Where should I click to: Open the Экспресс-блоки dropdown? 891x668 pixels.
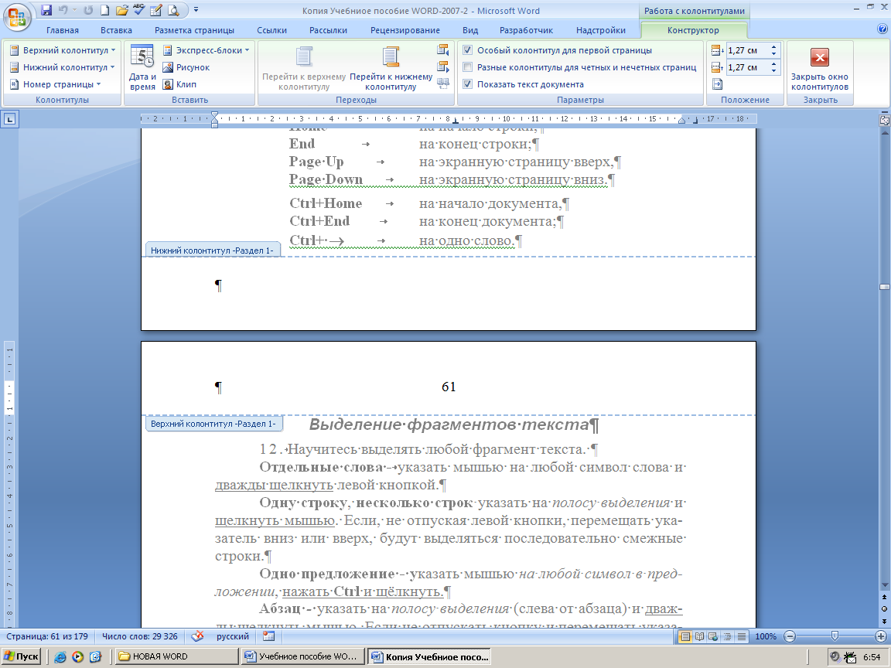207,50
